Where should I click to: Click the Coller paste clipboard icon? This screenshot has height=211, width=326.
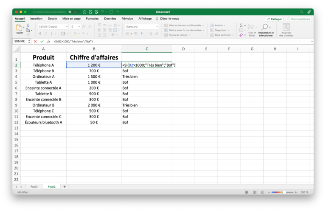pyautogui.click(x=19, y=27)
